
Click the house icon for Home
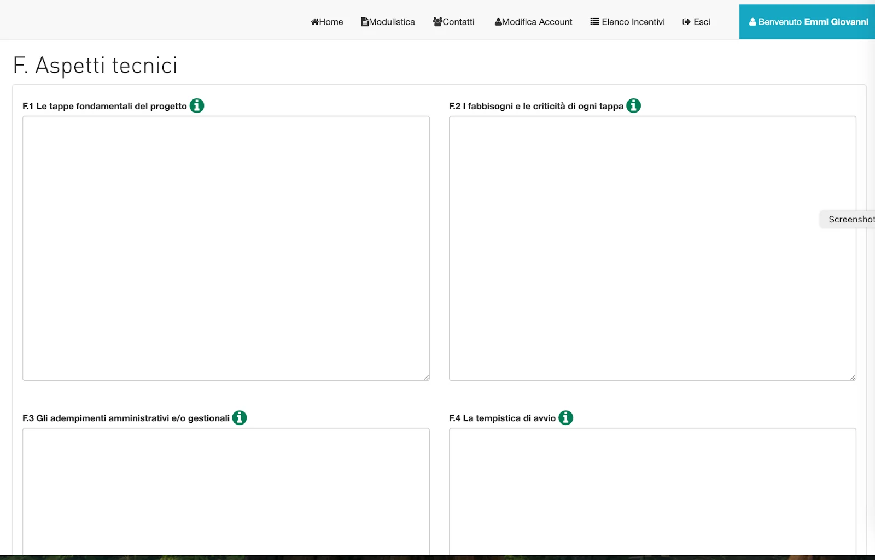pyautogui.click(x=315, y=22)
